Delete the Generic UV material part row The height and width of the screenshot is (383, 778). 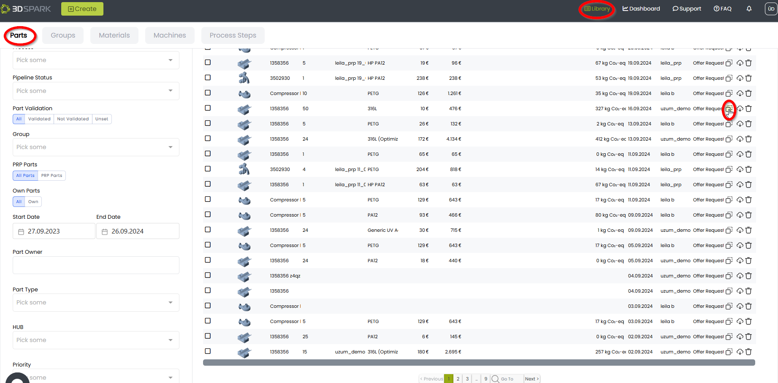tap(748, 230)
